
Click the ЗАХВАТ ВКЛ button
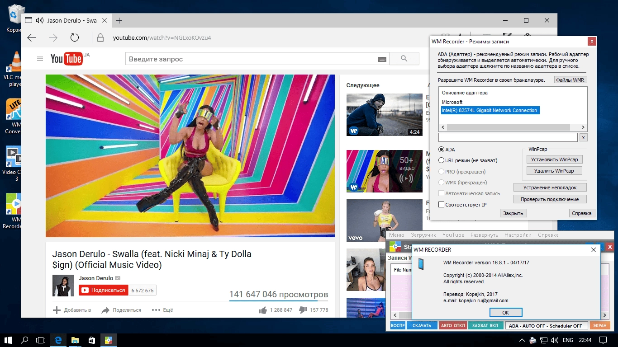(x=485, y=326)
